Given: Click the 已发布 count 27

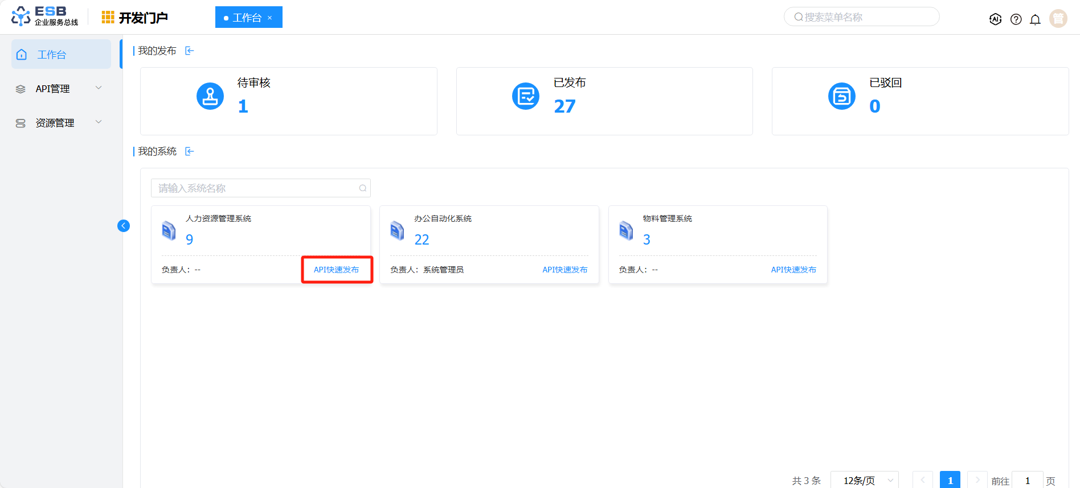Looking at the screenshot, I should click(x=564, y=106).
